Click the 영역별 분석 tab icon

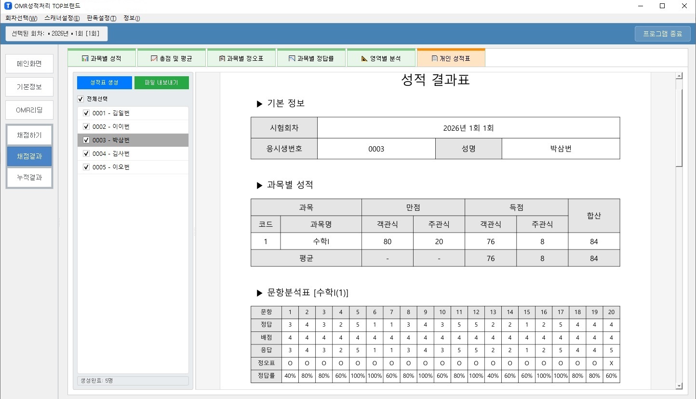pos(364,59)
